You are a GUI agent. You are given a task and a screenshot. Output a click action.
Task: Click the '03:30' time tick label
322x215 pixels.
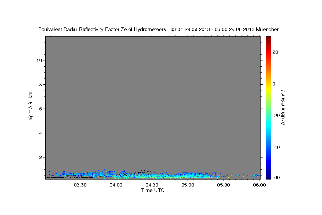pos(80,185)
